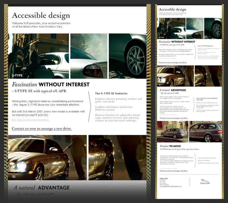Click 'Contact us now to arrange a test drive' in large view
Viewport: 228px width, 203px height.
click(x=42, y=128)
